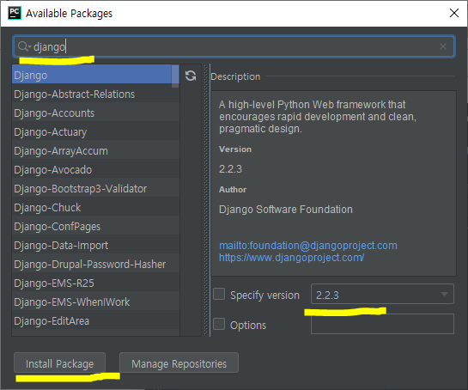The width and height of the screenshot is (468, 390).
Task: Click the Install Package button
Action: tap(60, 363)
